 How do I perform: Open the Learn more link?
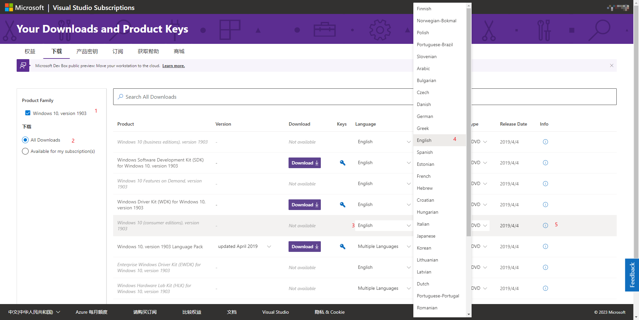point(173,66)
